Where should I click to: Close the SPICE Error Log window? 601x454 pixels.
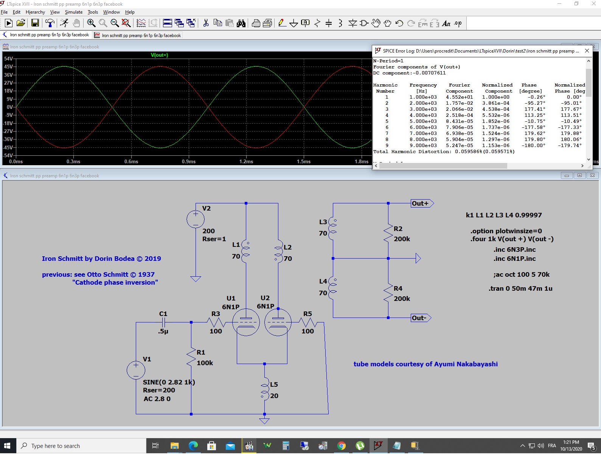pos(587,51)
